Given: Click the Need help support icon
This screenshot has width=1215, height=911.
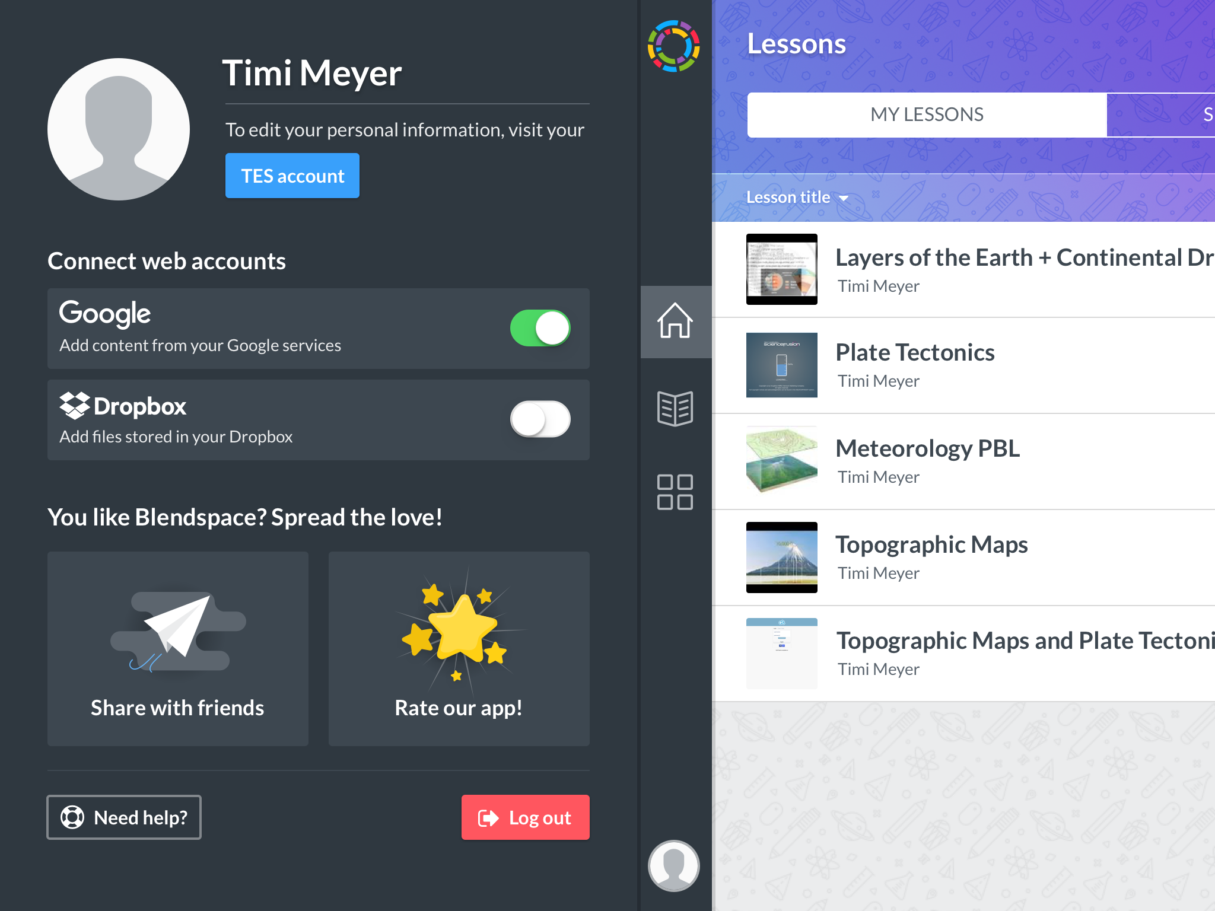Looking at the screenshot, I should pyautogui.click(x=71, y=817).
